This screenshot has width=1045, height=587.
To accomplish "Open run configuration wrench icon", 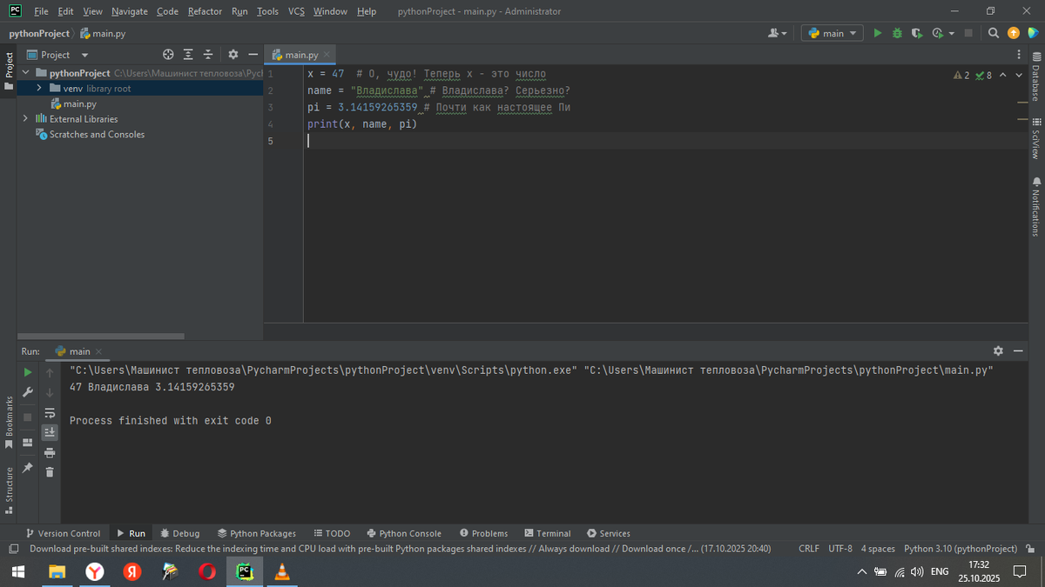I will [28, 392].
